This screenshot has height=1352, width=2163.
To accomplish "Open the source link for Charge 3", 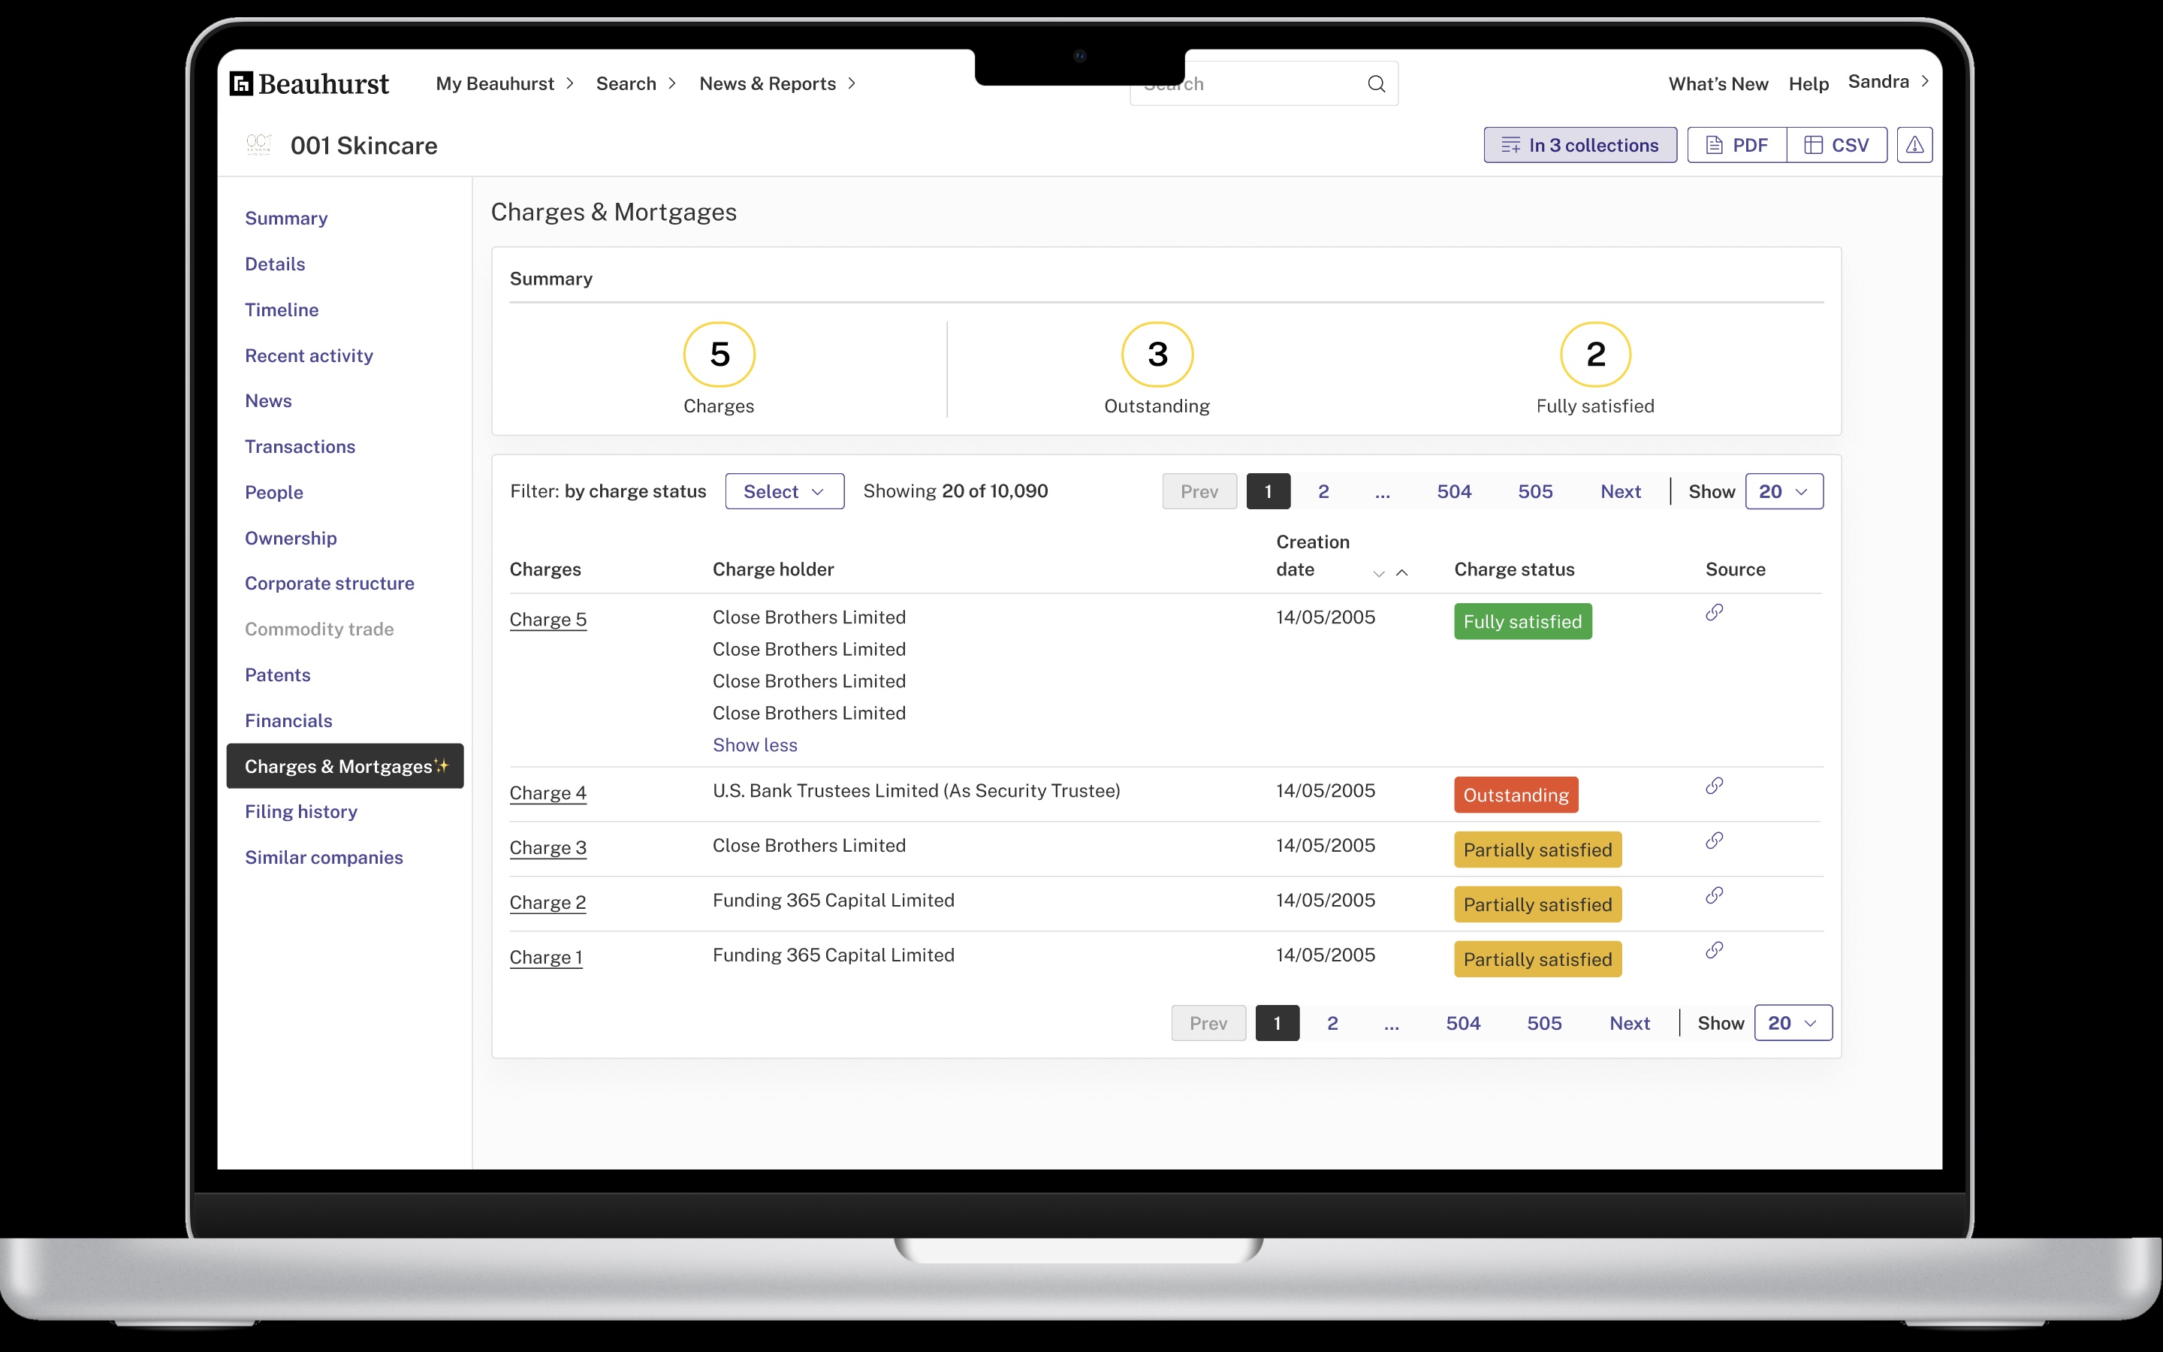I will (x=1713, y=840).
